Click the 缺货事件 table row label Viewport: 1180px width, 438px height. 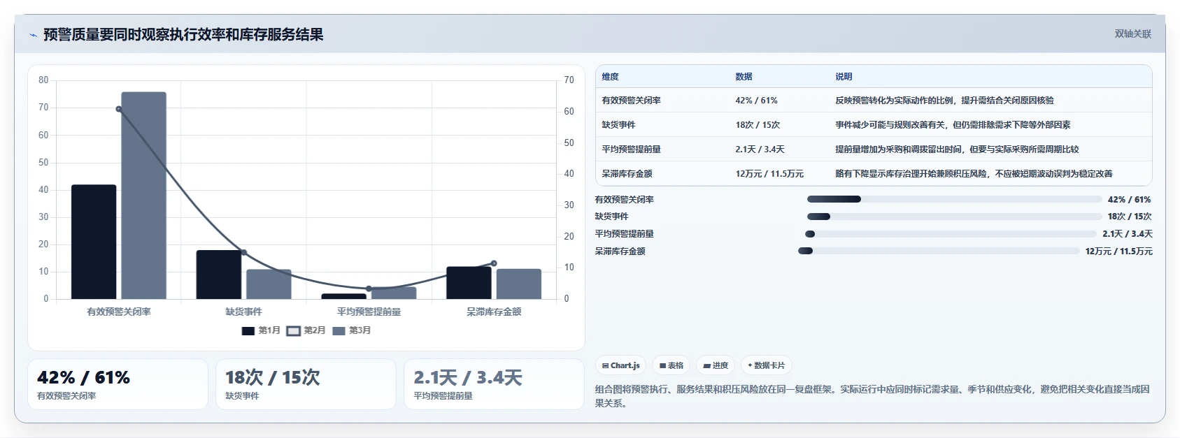[x=618, y=125]
